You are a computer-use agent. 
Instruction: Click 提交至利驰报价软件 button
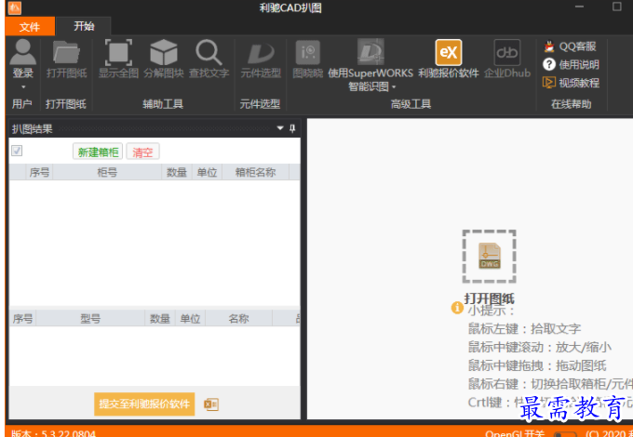144,404
